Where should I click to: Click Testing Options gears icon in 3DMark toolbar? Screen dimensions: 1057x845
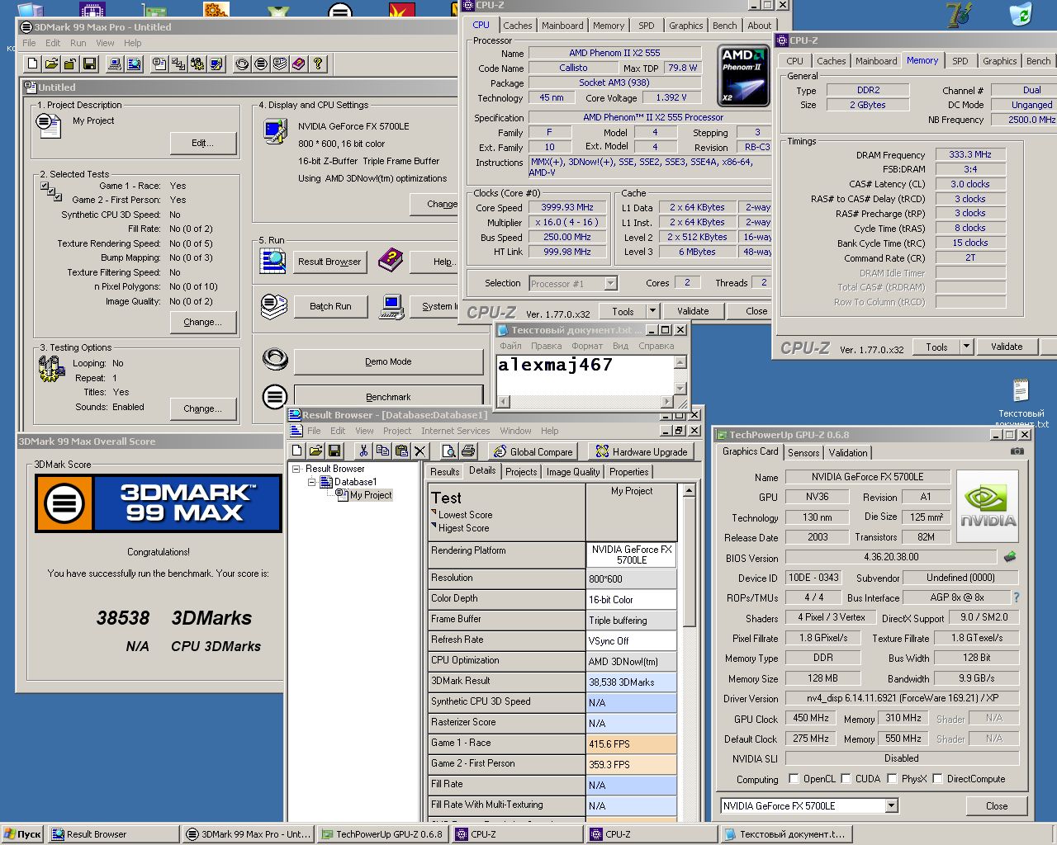[x=197, y=64]
